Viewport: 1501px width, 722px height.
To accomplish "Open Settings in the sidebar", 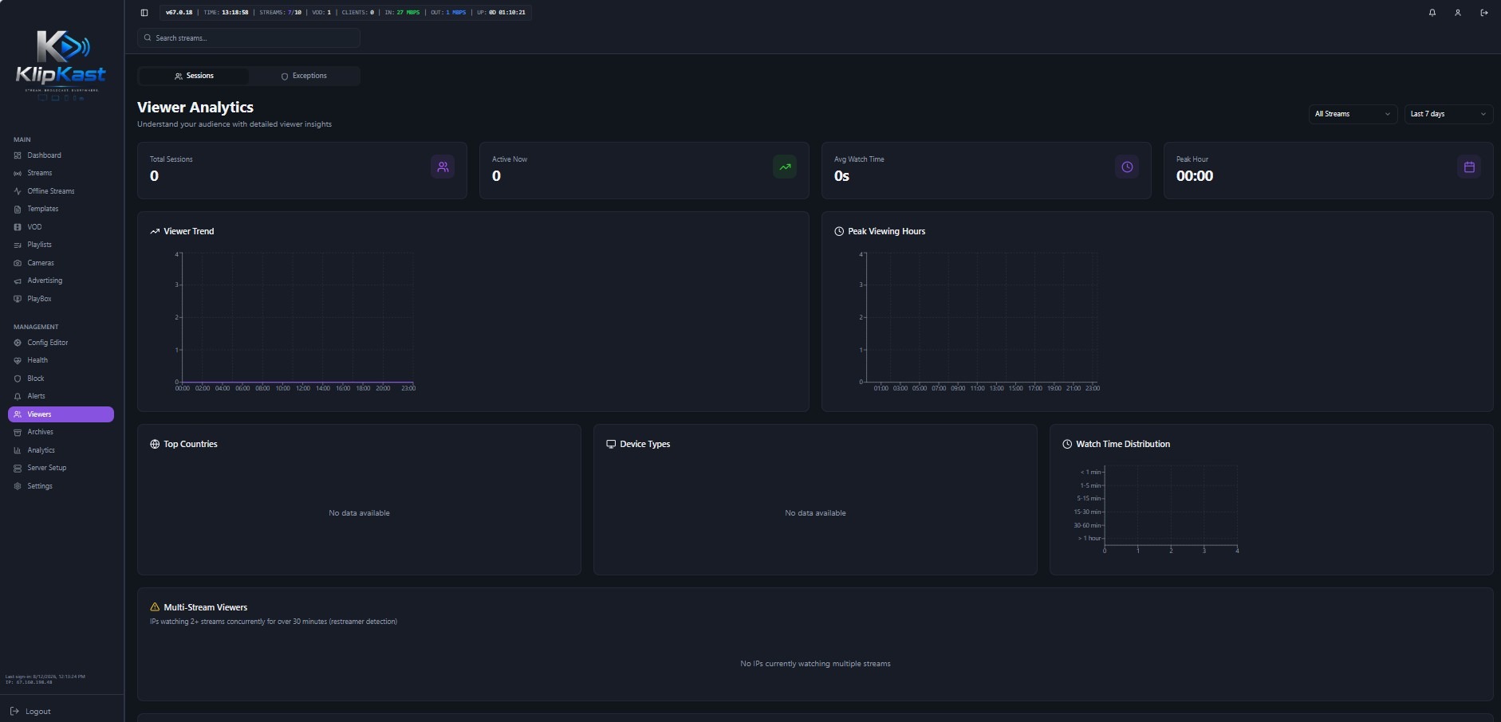I will coord(61,486).
